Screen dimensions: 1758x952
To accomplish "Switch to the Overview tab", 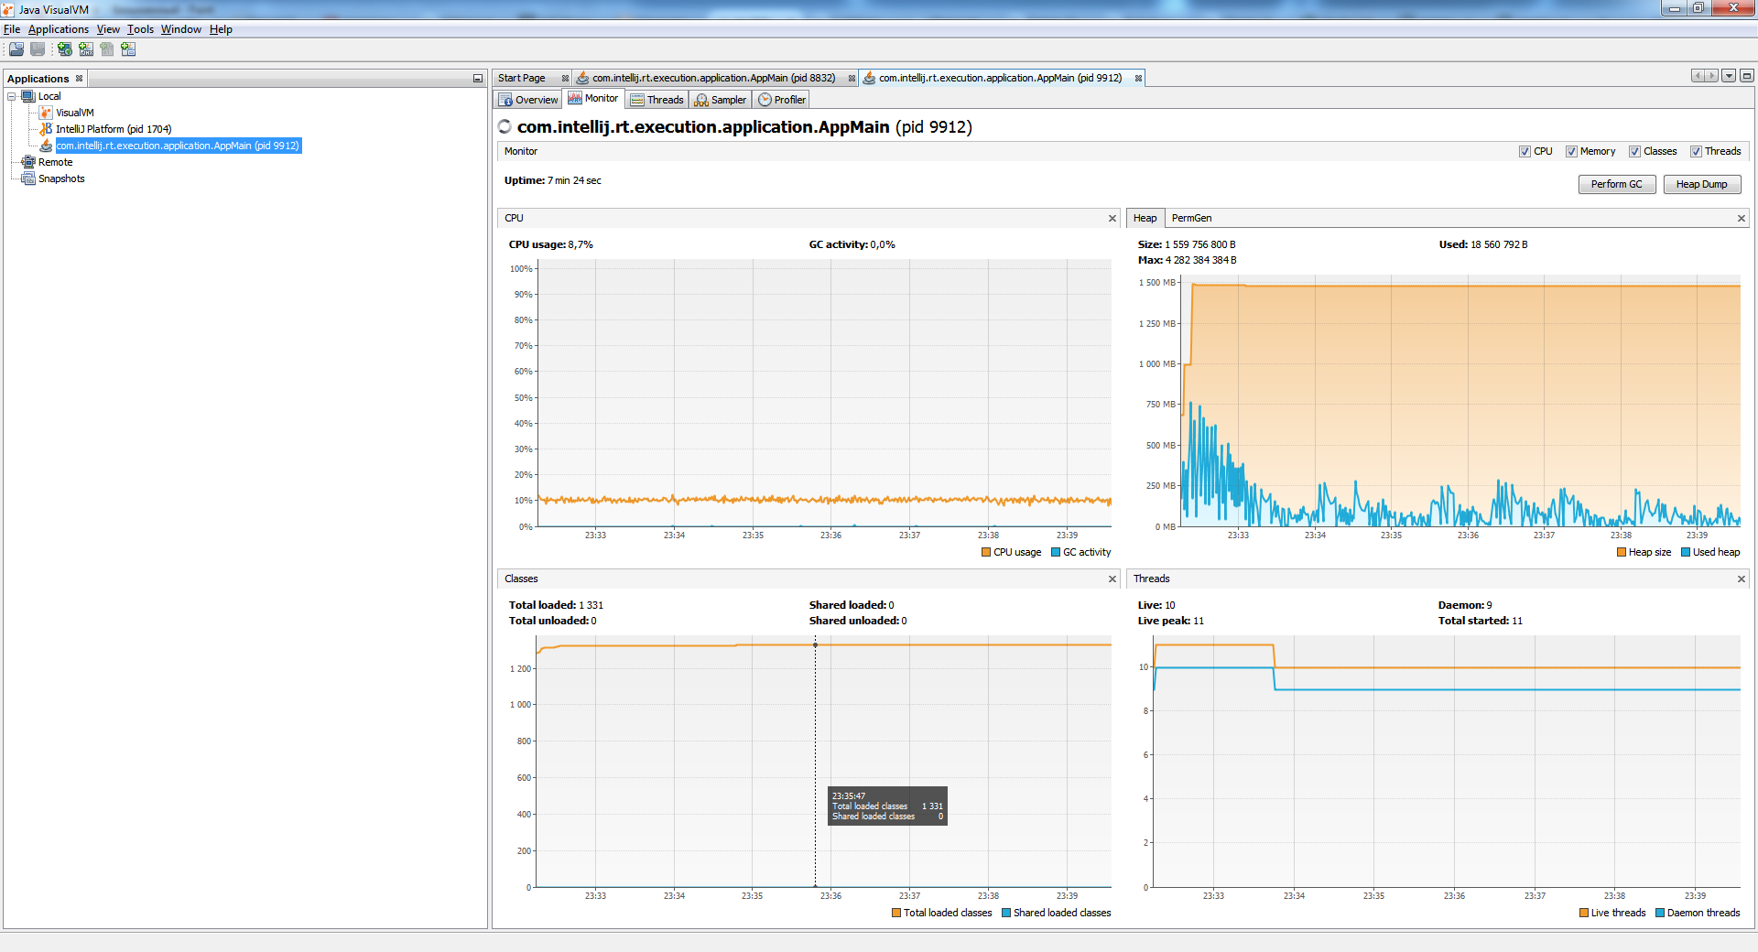I will 528,100.
